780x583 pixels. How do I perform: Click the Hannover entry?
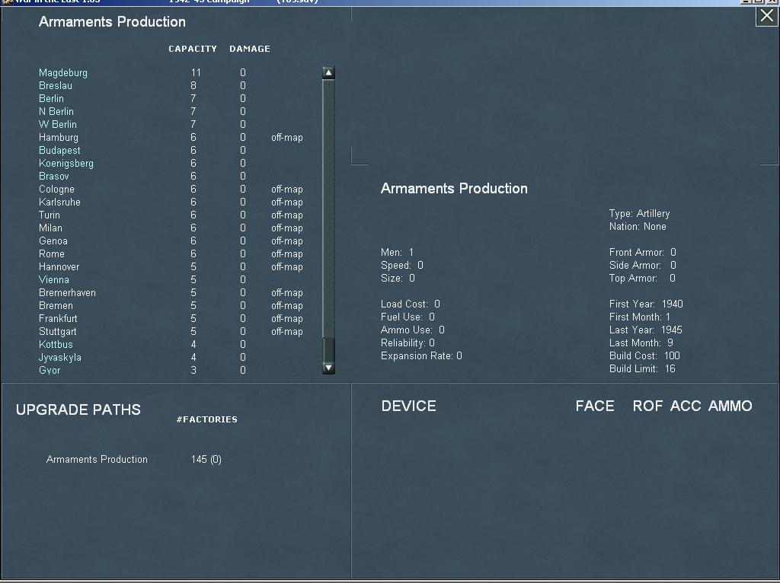click(59, 266)
